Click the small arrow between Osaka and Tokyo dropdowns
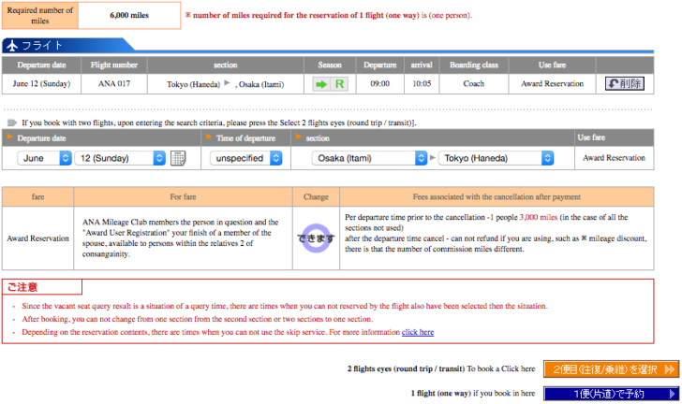Viewport: 682px width, 404px height. coord(433,158)
